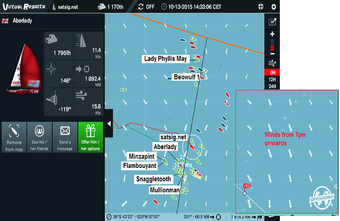
Task: Open the external window icon
Action: pyautogui.click(x=272, y=22)
